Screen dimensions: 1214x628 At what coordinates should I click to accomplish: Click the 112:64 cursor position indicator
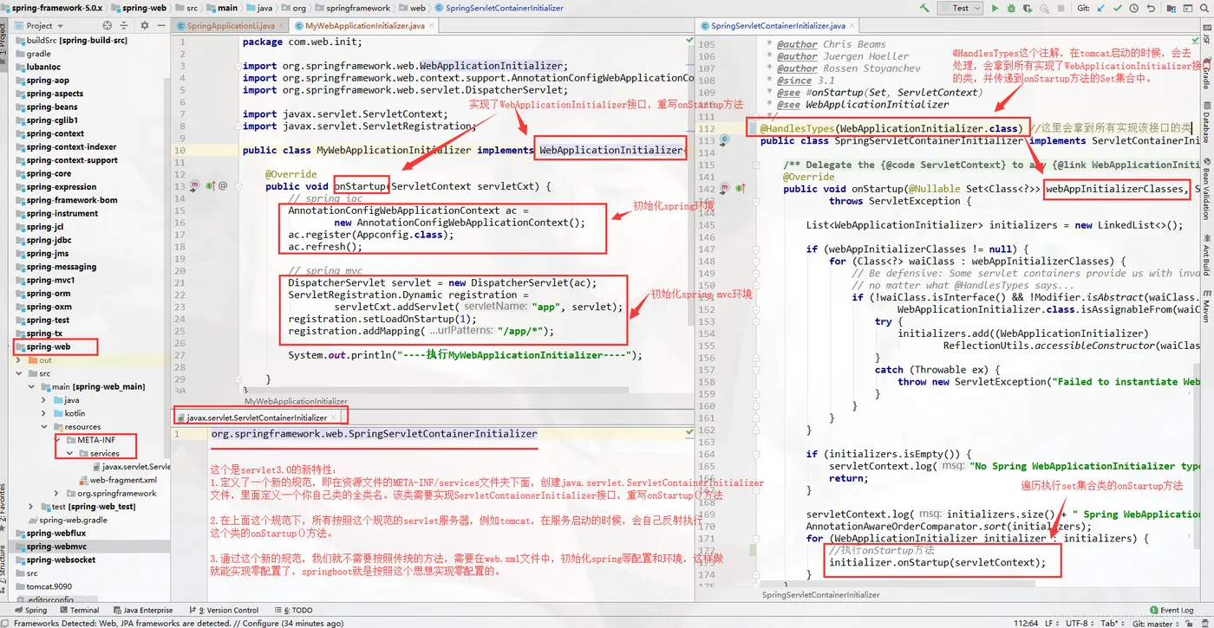(1025, 623)
